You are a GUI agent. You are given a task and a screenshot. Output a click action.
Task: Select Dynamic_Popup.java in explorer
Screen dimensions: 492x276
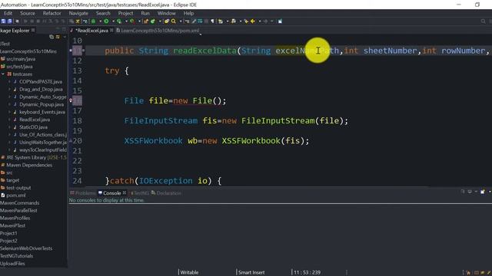pyautogui.click(x=42, y=104)
